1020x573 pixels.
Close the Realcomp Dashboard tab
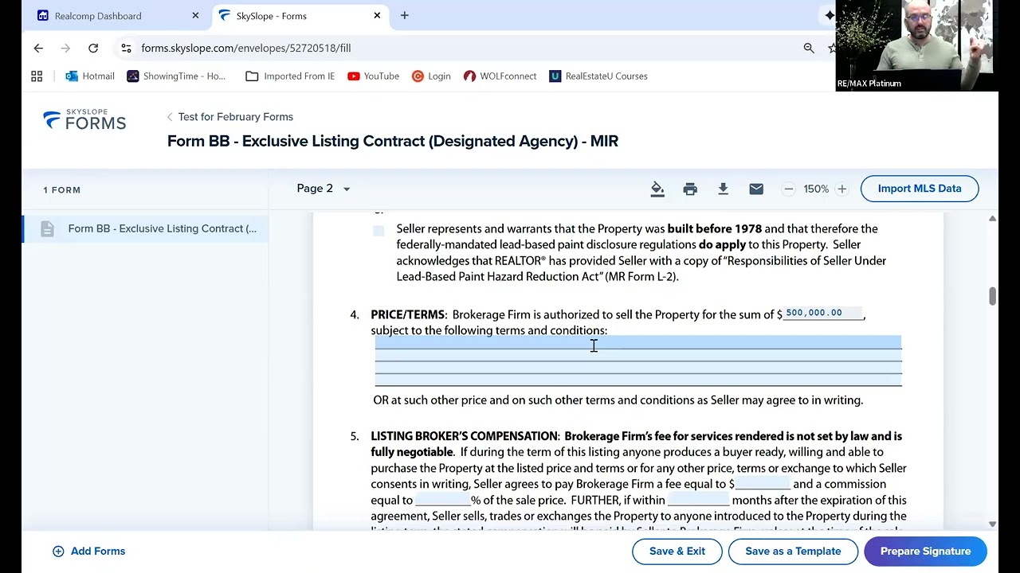(x=195, y=16)
